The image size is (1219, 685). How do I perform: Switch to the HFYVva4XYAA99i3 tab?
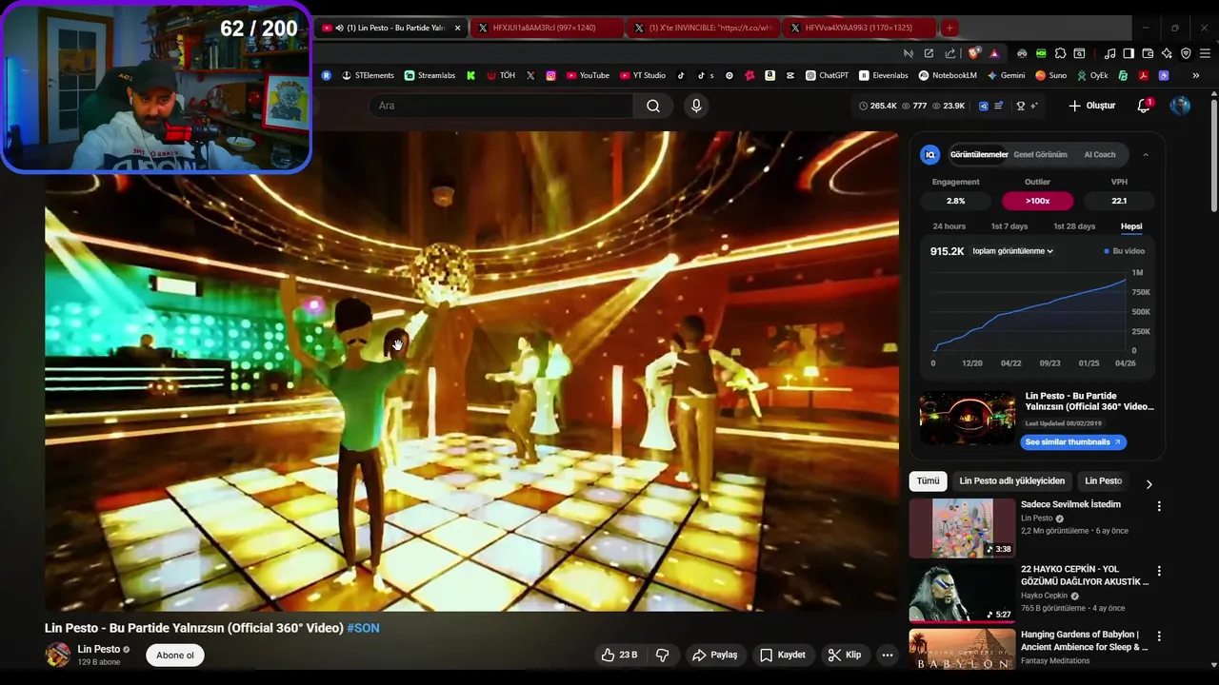click(859, 28)
